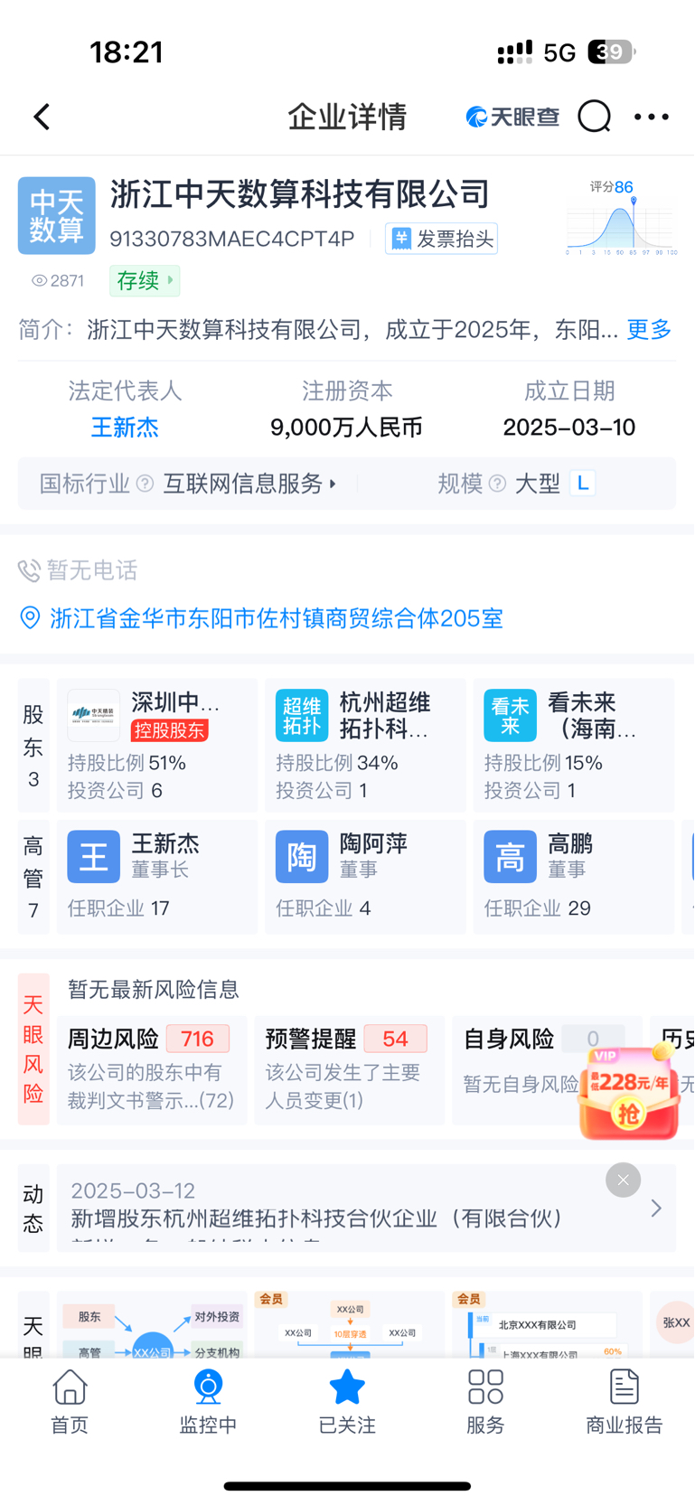Open search with magnifier icon
The height and width of the screenshot is (1505, 695).
[595, 117]
